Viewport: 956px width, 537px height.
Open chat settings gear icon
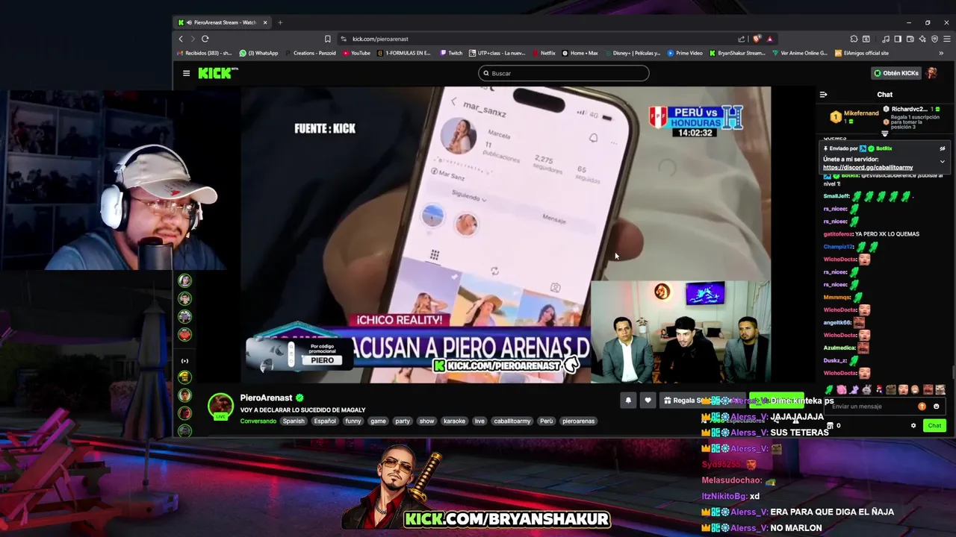point(913,425)
